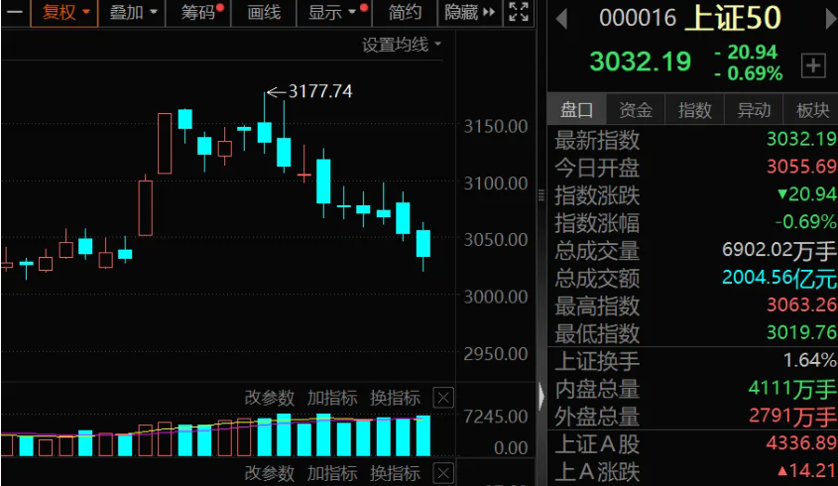The width and height of the screenshot is (838, 486).
Task: Open the 异动 tab
Action: (x=754, y=110)
